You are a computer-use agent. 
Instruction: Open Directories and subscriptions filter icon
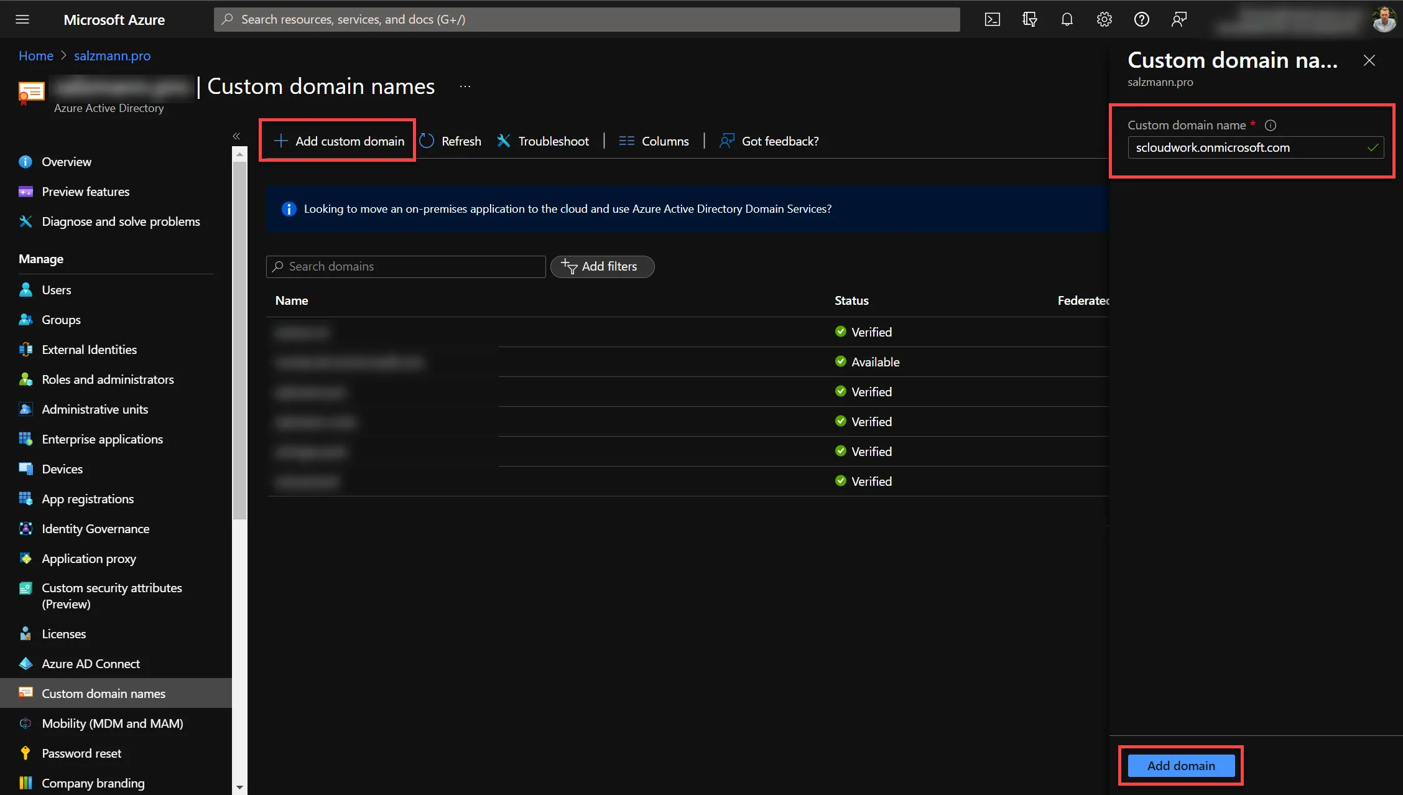[1030, 19]
